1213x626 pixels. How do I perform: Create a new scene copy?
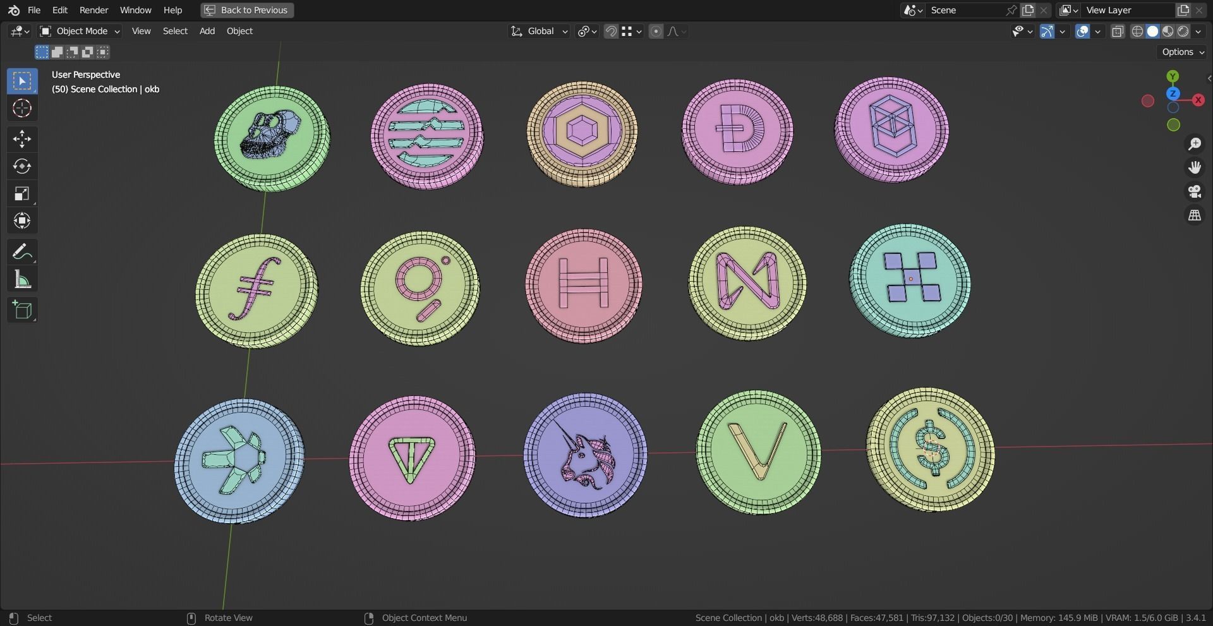point(1029,10)
